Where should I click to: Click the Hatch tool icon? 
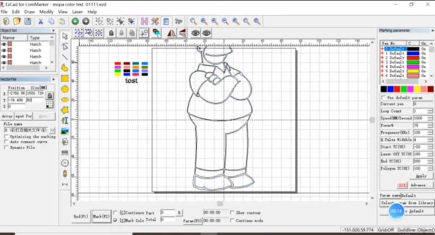(x=144, y=21)
